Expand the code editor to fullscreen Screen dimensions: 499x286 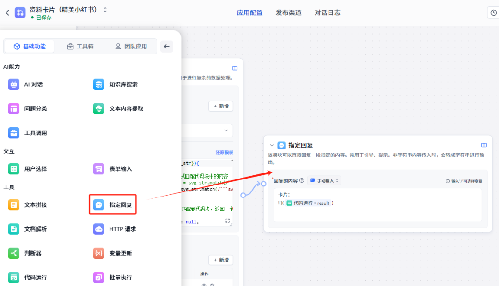point(227,220)
